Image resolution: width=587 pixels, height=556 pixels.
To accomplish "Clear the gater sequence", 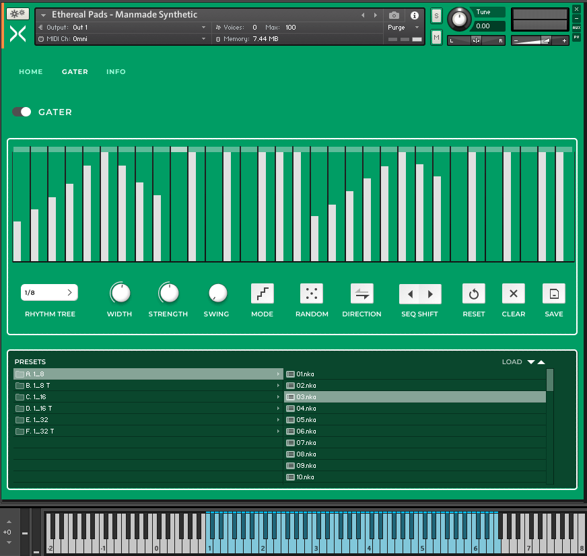I will [x=514, y=293].
